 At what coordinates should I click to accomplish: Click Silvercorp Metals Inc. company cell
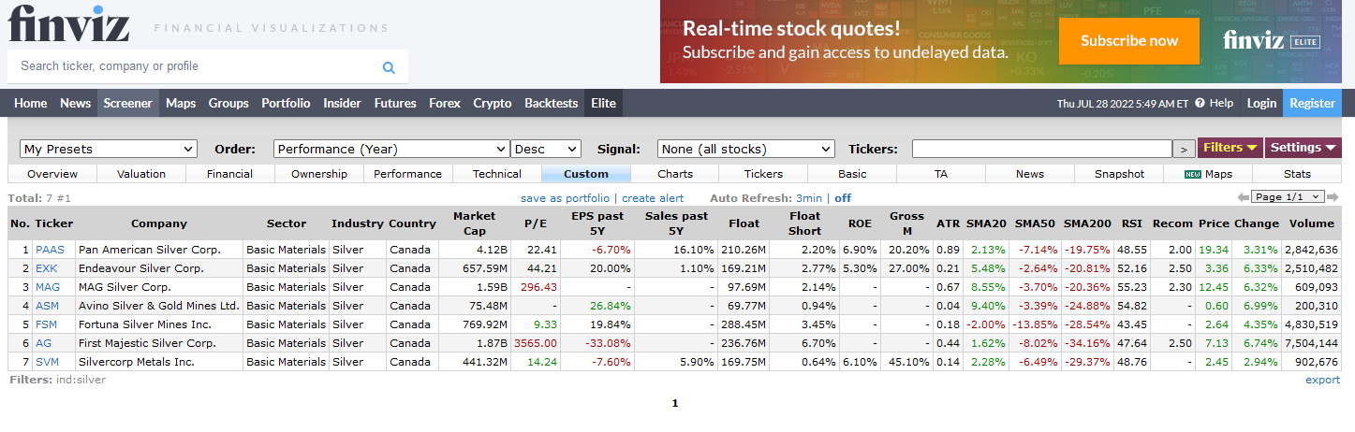(x=158, y=362)
